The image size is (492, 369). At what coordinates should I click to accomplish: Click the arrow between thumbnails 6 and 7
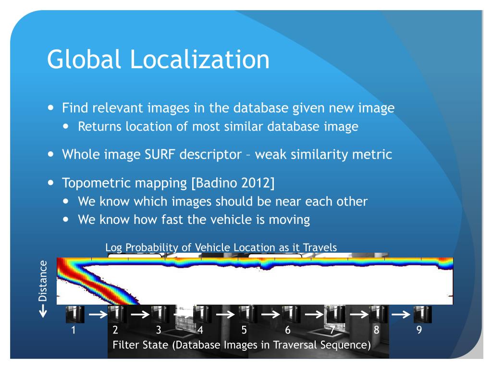coord(314,314)
